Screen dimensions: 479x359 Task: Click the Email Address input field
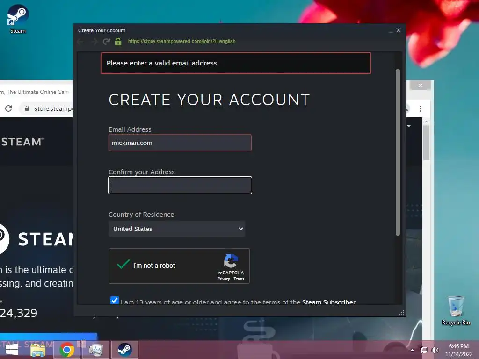click(180, 143)
